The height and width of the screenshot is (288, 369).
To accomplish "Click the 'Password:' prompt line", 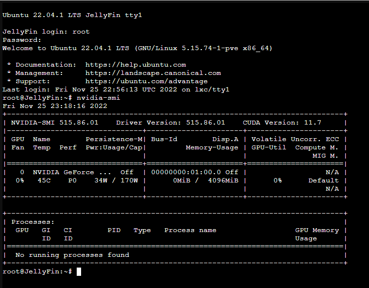I will (22, 40).
